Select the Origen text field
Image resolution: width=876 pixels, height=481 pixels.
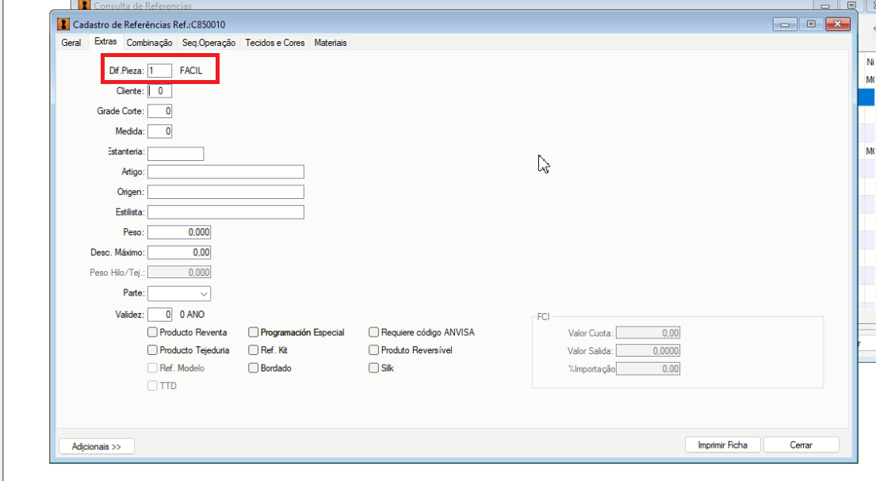point(226,192)
